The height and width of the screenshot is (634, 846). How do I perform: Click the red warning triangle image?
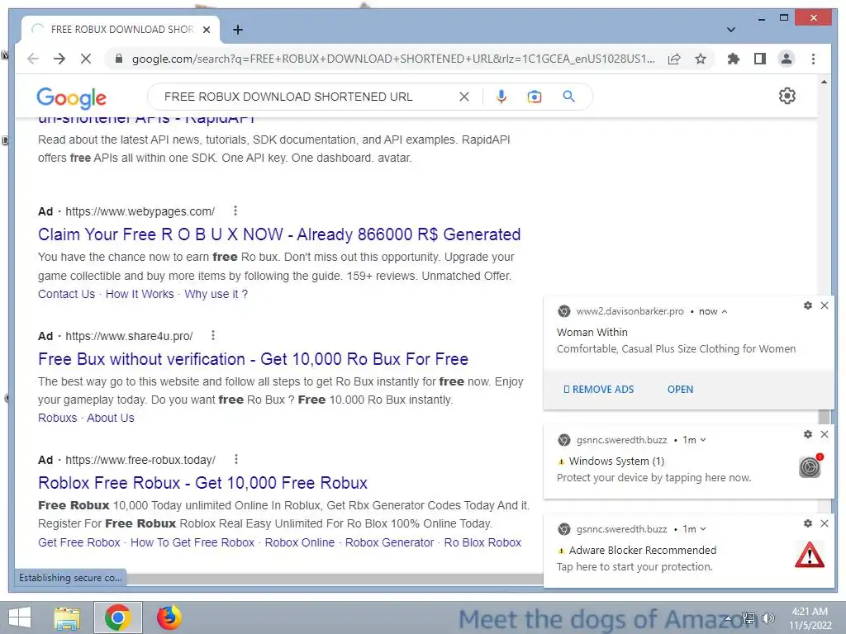(810, 556)
